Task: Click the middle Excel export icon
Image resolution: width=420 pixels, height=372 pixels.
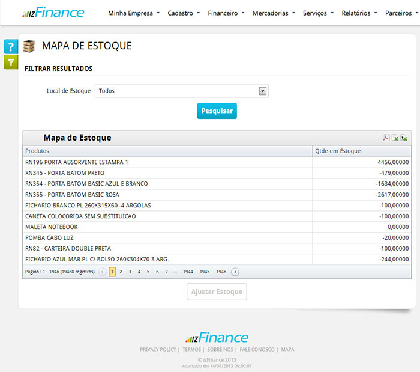Action: click(395, 138)
